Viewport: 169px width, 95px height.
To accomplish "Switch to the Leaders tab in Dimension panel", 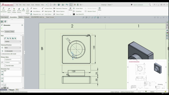I will point(7,32).
